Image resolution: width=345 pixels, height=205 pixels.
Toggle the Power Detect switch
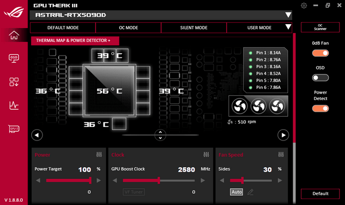(320, 109)
